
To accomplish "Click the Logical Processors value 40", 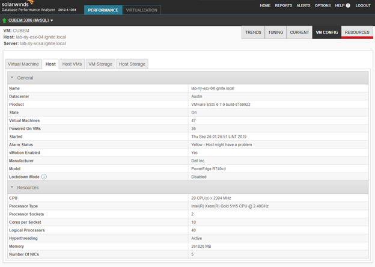I will [x=194, y=230].
